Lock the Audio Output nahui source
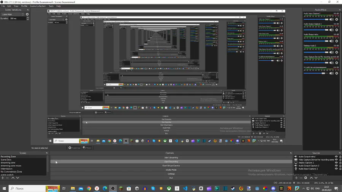342x192 pixels. pos(340,156)
